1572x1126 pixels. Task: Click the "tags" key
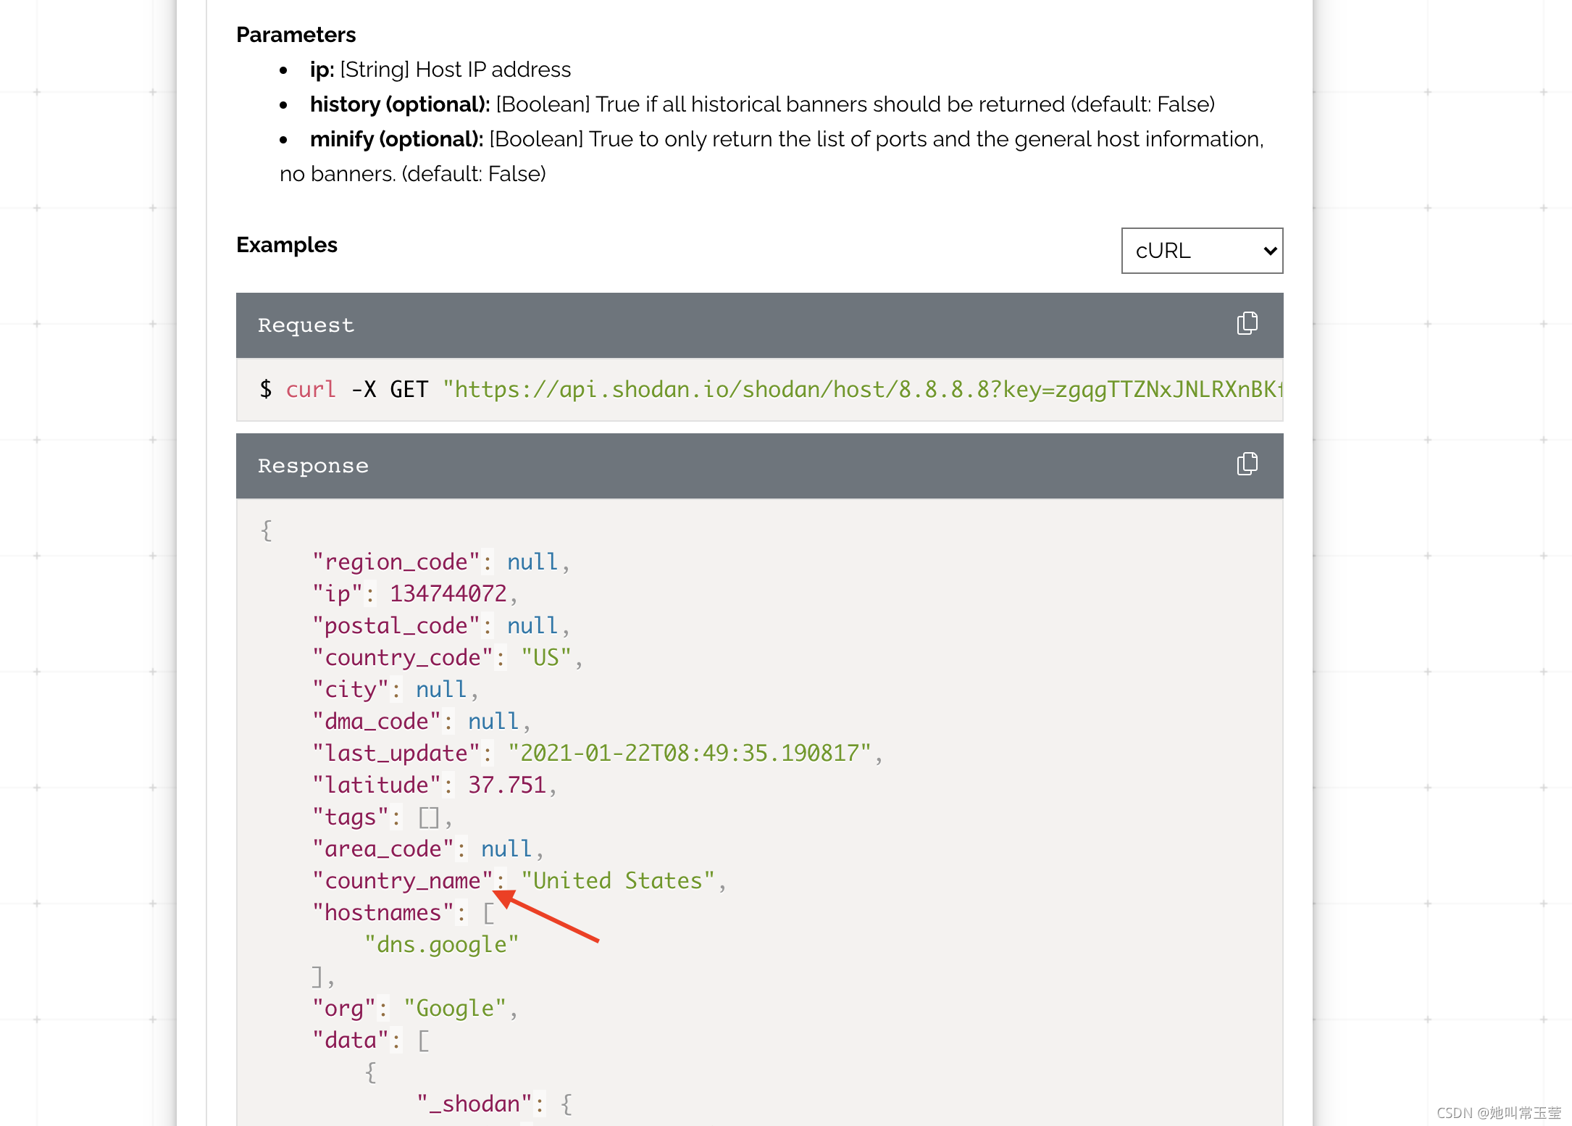[x=351, y=817]
